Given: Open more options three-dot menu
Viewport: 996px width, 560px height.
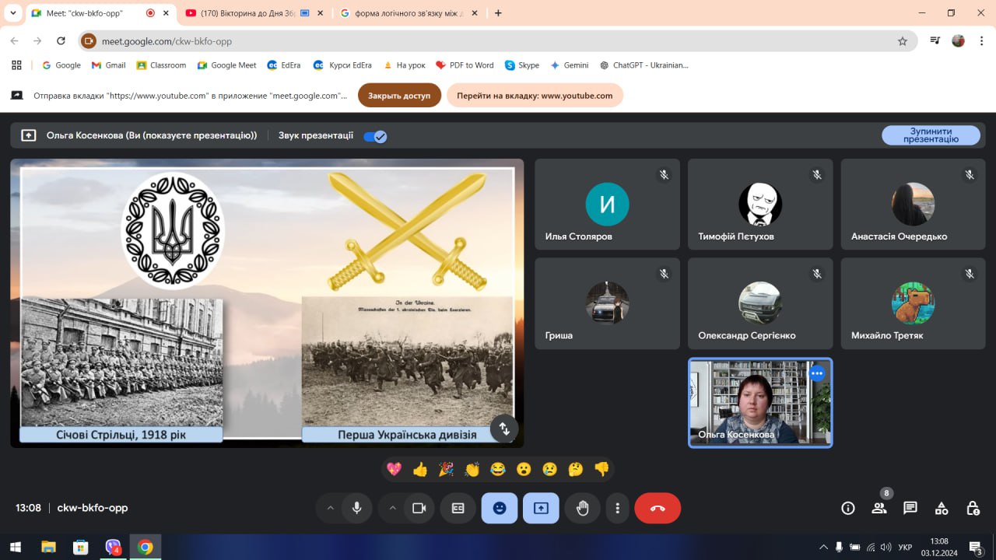Looking at the screenshot, I should [617, 508].
